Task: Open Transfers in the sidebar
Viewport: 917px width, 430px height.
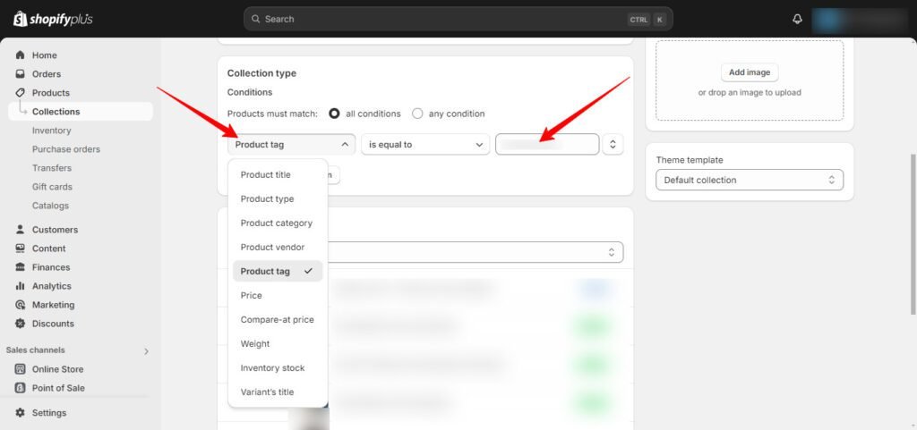Action: [51, 168]
